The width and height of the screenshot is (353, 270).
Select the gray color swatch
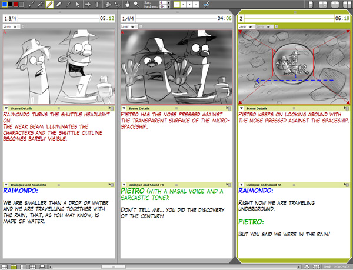(21, 4)
